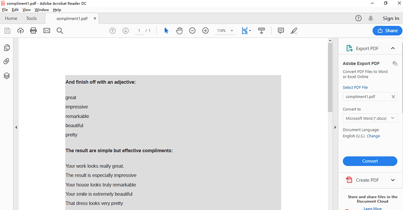Open the Convert to Microsoft Word dropdown
This screenshot has height=210, width=403.
click(370, 119)
